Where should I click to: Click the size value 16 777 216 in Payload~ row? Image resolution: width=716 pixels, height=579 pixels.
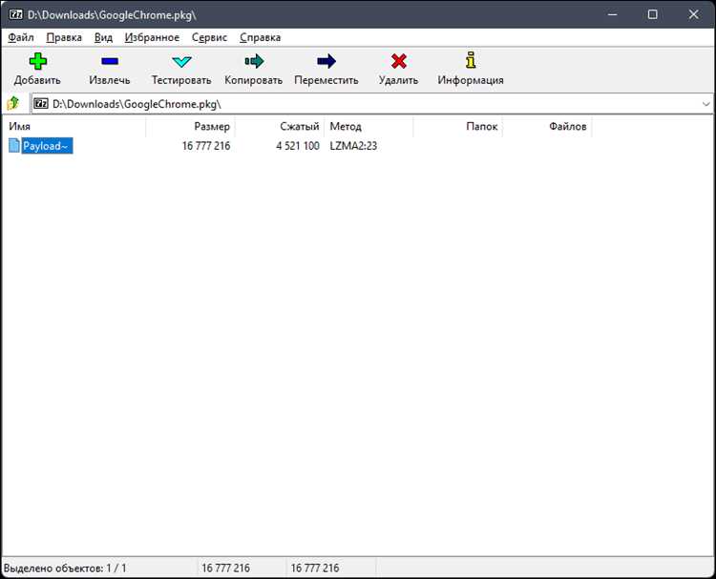click(206, 146)
